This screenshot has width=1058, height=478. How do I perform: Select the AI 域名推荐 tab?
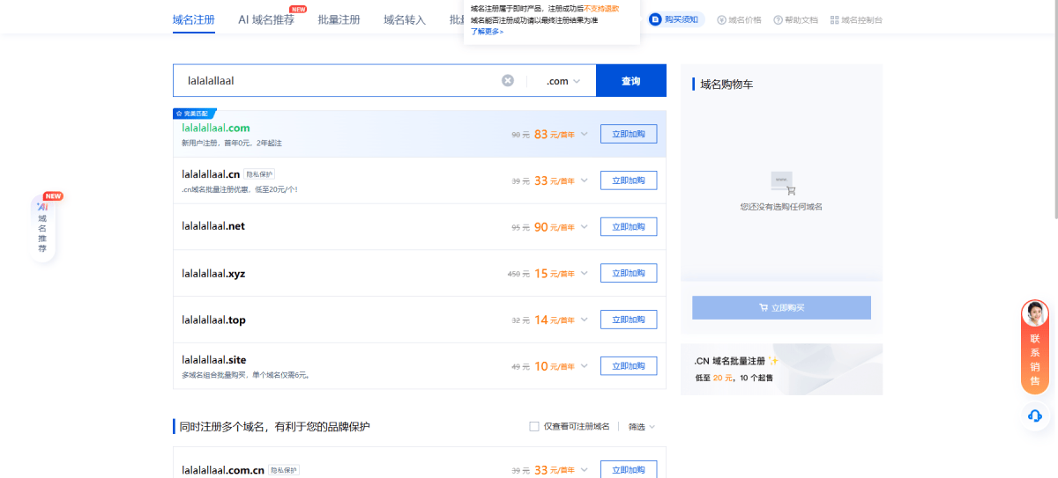[x=266, y=19]
